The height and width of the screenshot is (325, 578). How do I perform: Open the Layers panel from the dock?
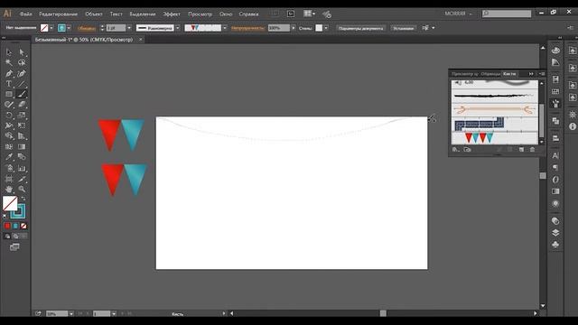click(555, 233)
